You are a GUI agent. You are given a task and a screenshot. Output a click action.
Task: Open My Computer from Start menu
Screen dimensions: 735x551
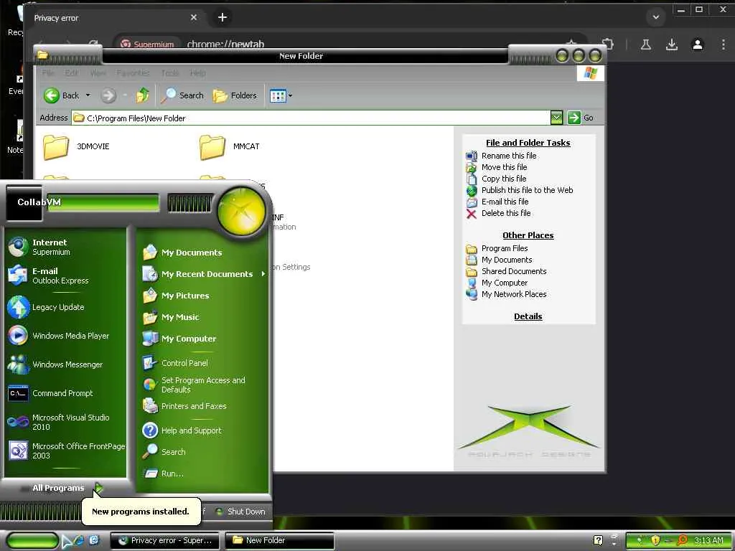point(204,339)
